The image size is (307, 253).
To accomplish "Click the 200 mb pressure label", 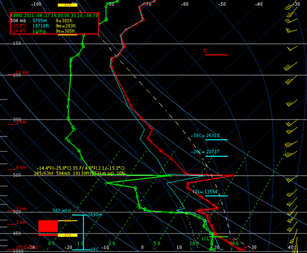I will (17, 75).
